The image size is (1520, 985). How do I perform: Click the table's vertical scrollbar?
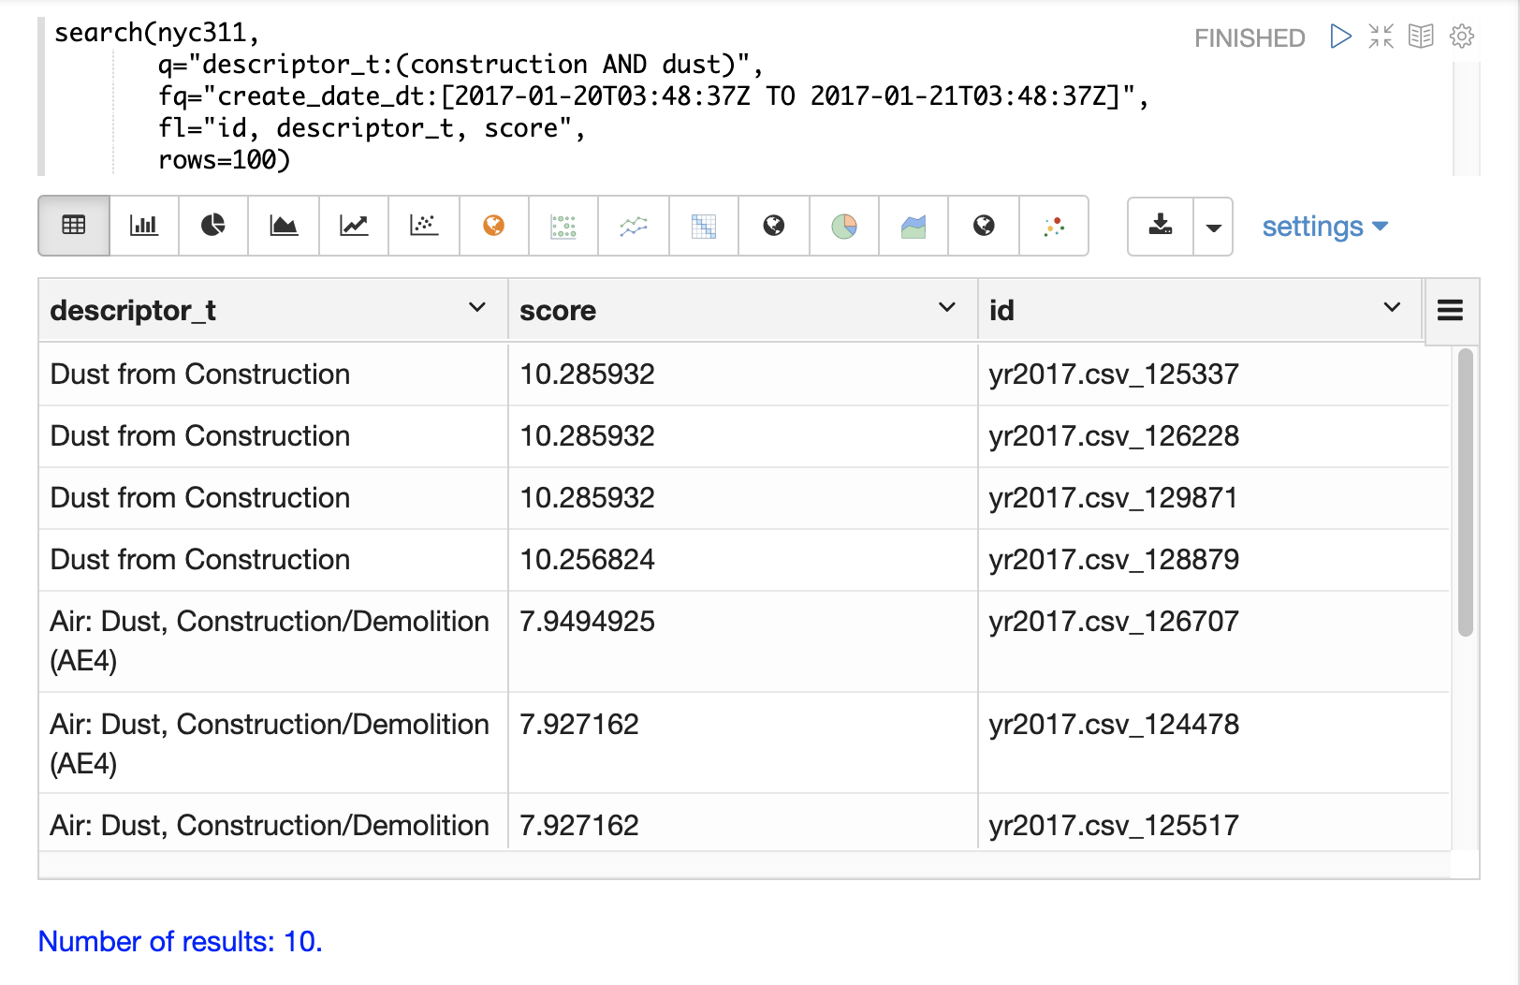coord(1465,492)
